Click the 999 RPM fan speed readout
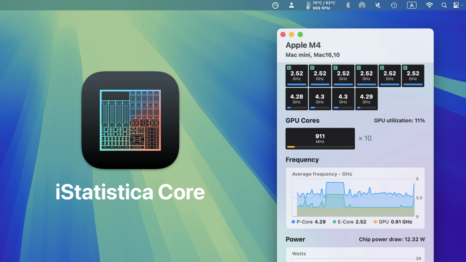The width and height of the screenshot is (466, 262). click(321, 8)
